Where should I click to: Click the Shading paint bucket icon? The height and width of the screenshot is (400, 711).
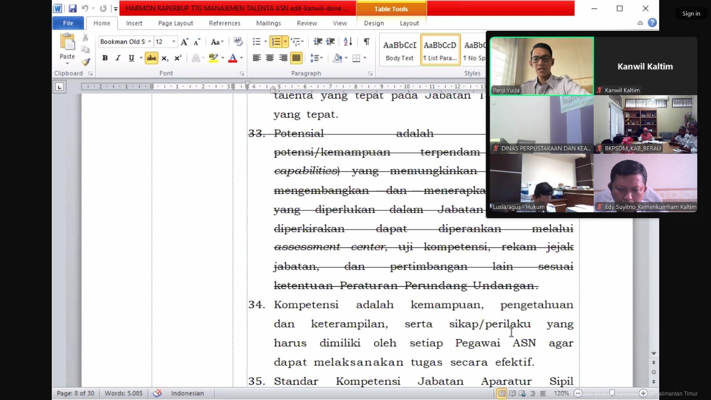[x=338, y=58]
